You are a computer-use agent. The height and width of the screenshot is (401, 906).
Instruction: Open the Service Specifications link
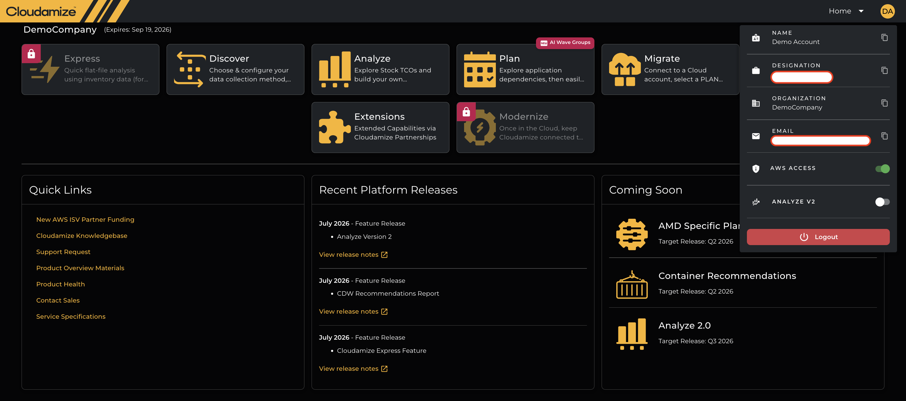(x=71, y=317)
